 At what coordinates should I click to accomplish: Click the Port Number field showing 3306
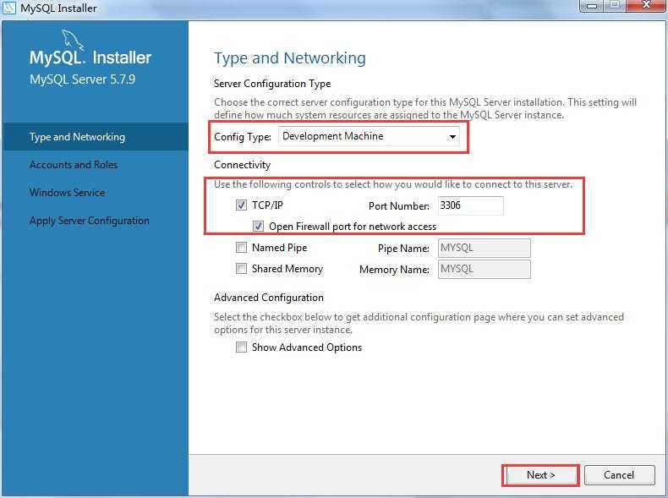pyautogui.click(x=471, y=205)
